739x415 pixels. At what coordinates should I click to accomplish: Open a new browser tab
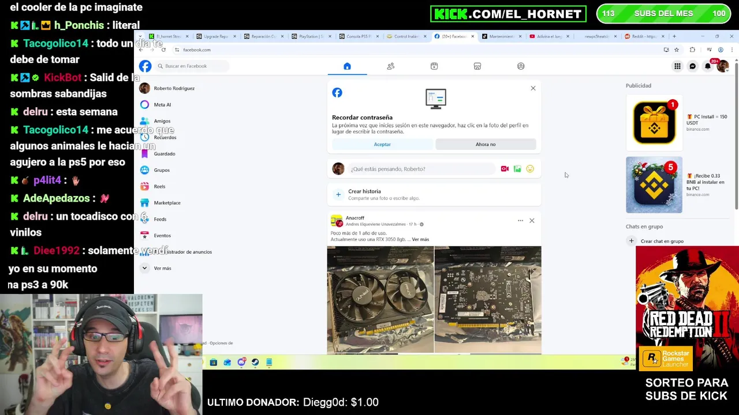[x=674, y=36]
